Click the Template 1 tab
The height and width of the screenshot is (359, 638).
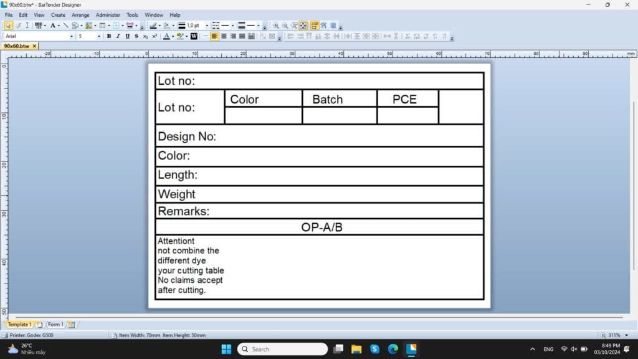[x=19, y=325]
